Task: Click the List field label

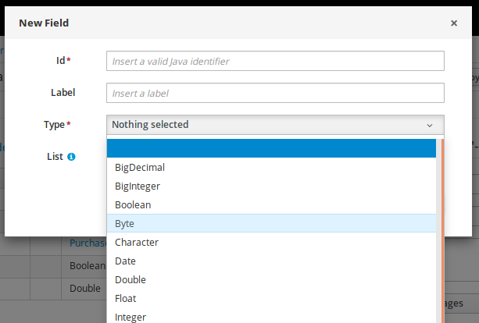Action: pyautogui.click(x=55, y=157)
